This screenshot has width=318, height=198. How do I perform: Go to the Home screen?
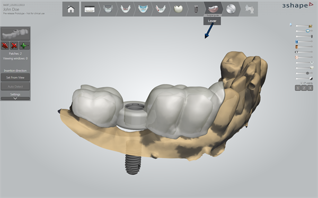click(71, 9)
